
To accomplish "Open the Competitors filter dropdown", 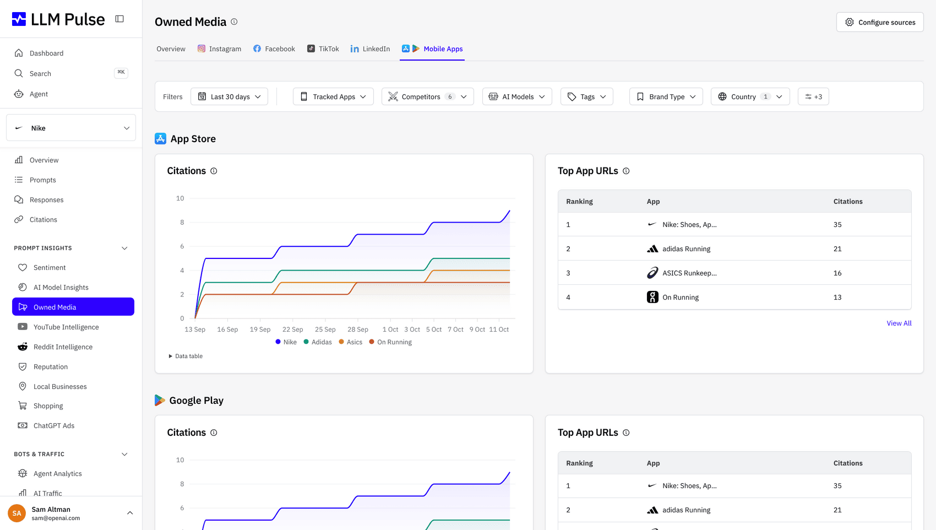I will point(427,96).
